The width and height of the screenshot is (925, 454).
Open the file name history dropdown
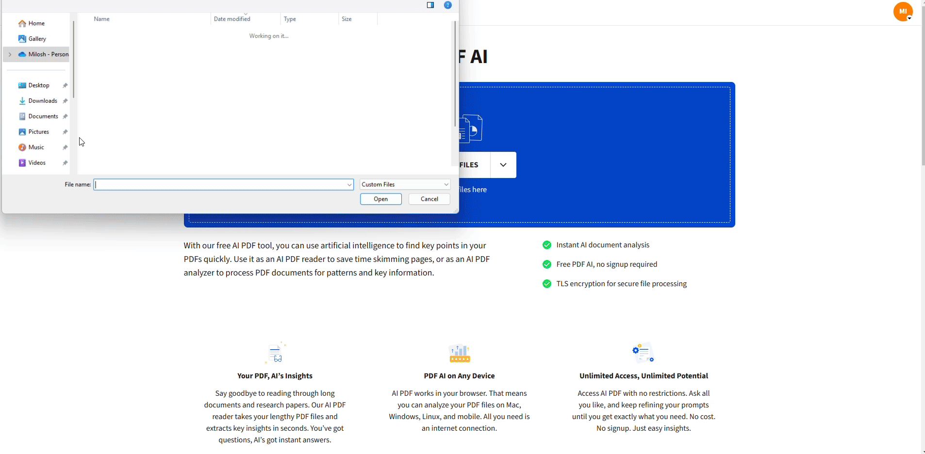[349, 184]
